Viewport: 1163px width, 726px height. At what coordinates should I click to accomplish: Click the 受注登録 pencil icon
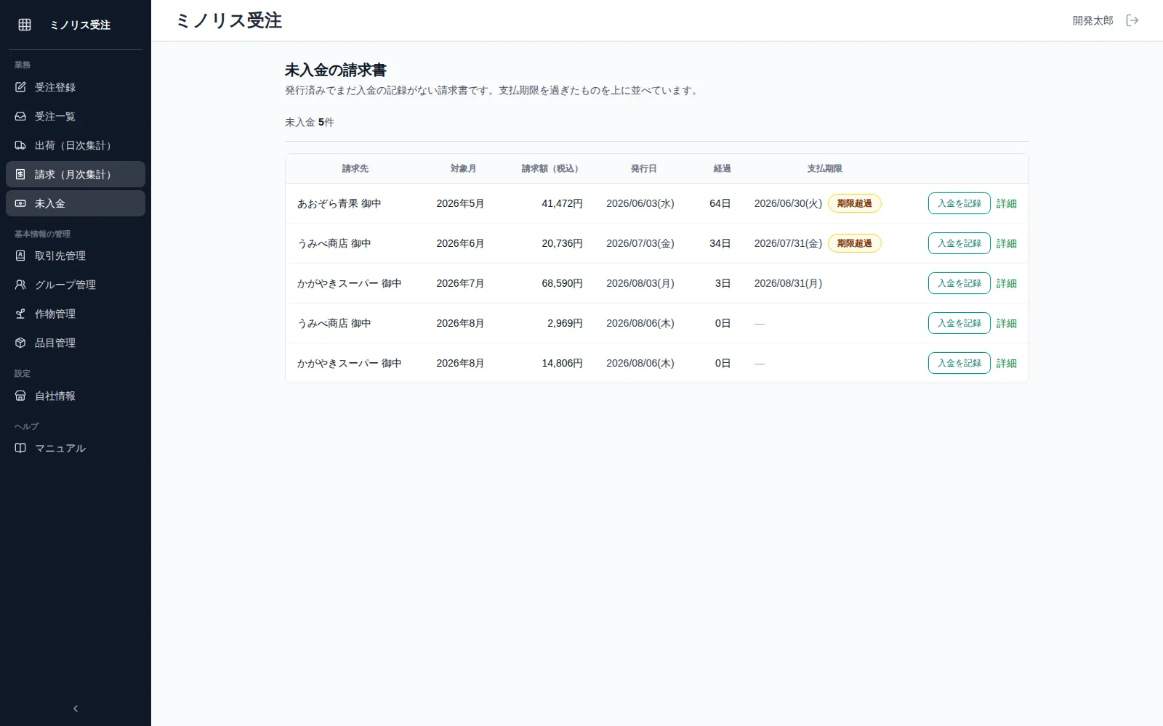[20, 87]
